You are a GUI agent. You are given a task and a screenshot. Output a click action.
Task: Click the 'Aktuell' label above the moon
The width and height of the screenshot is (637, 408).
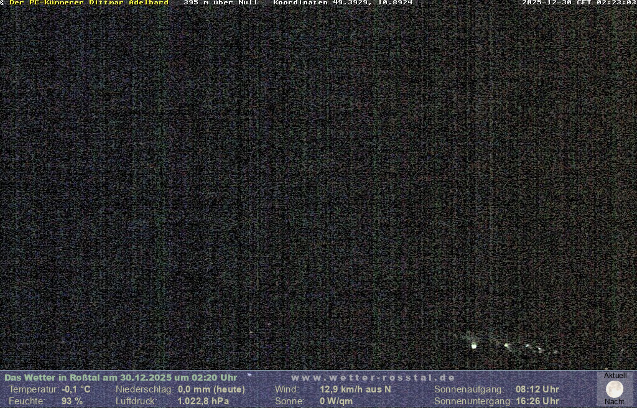[x=615, y=376]
